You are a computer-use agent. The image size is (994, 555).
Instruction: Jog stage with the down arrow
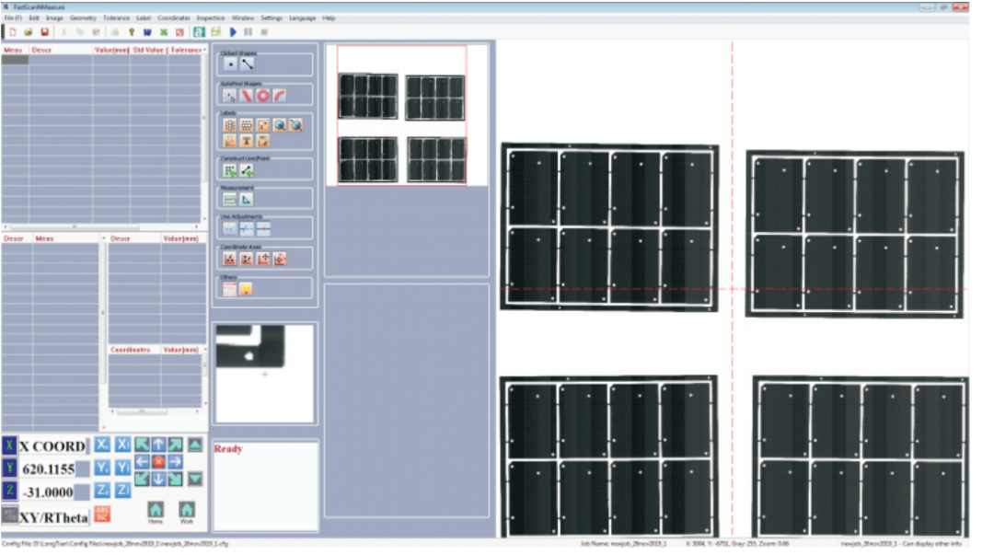tap(158, 479)
